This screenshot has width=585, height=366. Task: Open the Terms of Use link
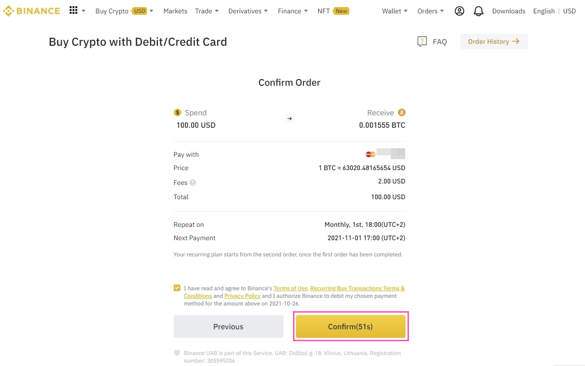click(x=290, y=288)
